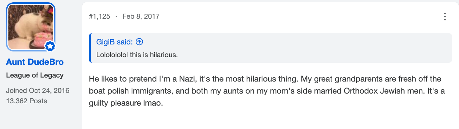
Task: Open Aunt DudeBro's cat avatar image
Action: (31, 27)
